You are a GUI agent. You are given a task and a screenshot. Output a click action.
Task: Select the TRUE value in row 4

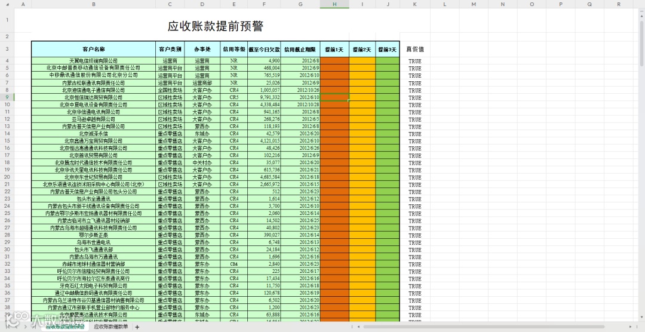point(414,62)
